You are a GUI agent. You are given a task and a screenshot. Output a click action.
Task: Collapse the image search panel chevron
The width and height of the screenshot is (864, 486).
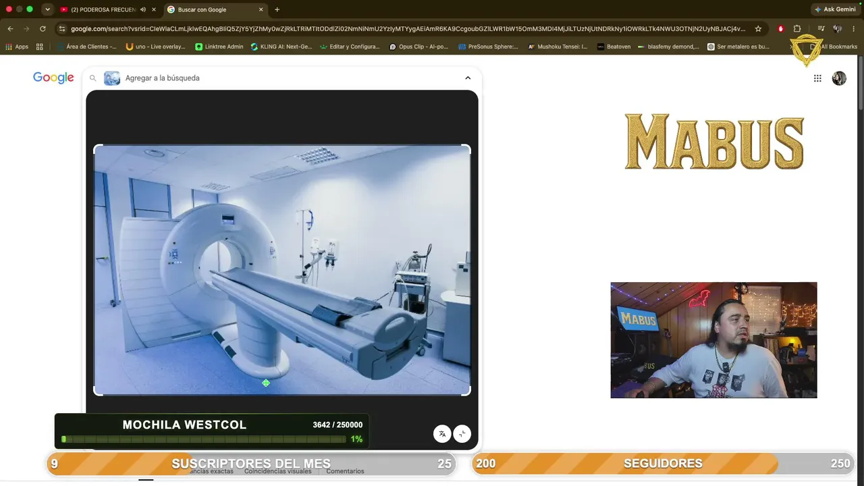(x=468, y=78)
